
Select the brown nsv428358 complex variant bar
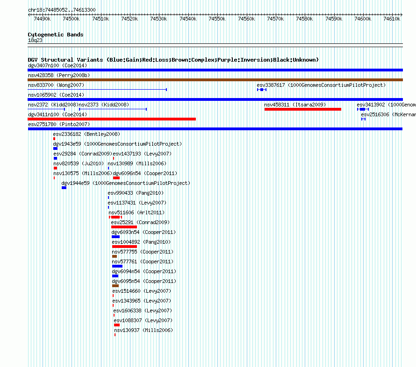215,80
